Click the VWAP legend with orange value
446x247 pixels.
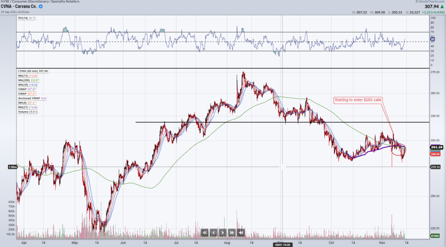(27, 94)
